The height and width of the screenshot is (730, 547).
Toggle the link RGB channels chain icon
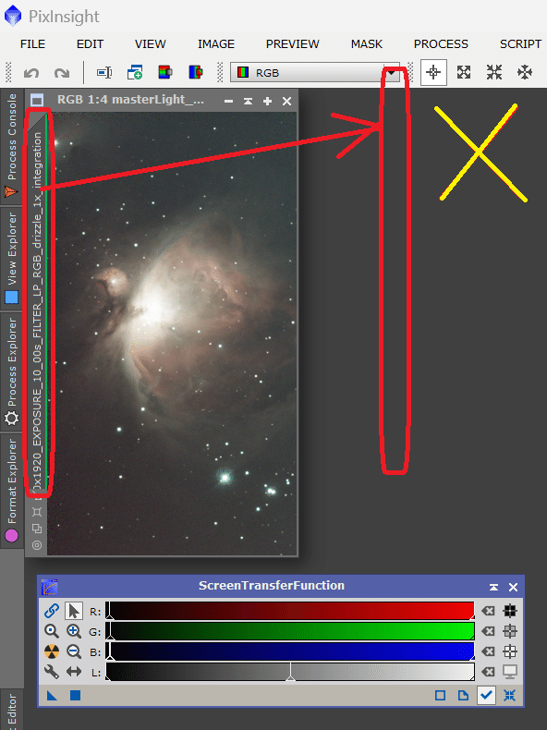pyautogui.click(x=52, y=611)
